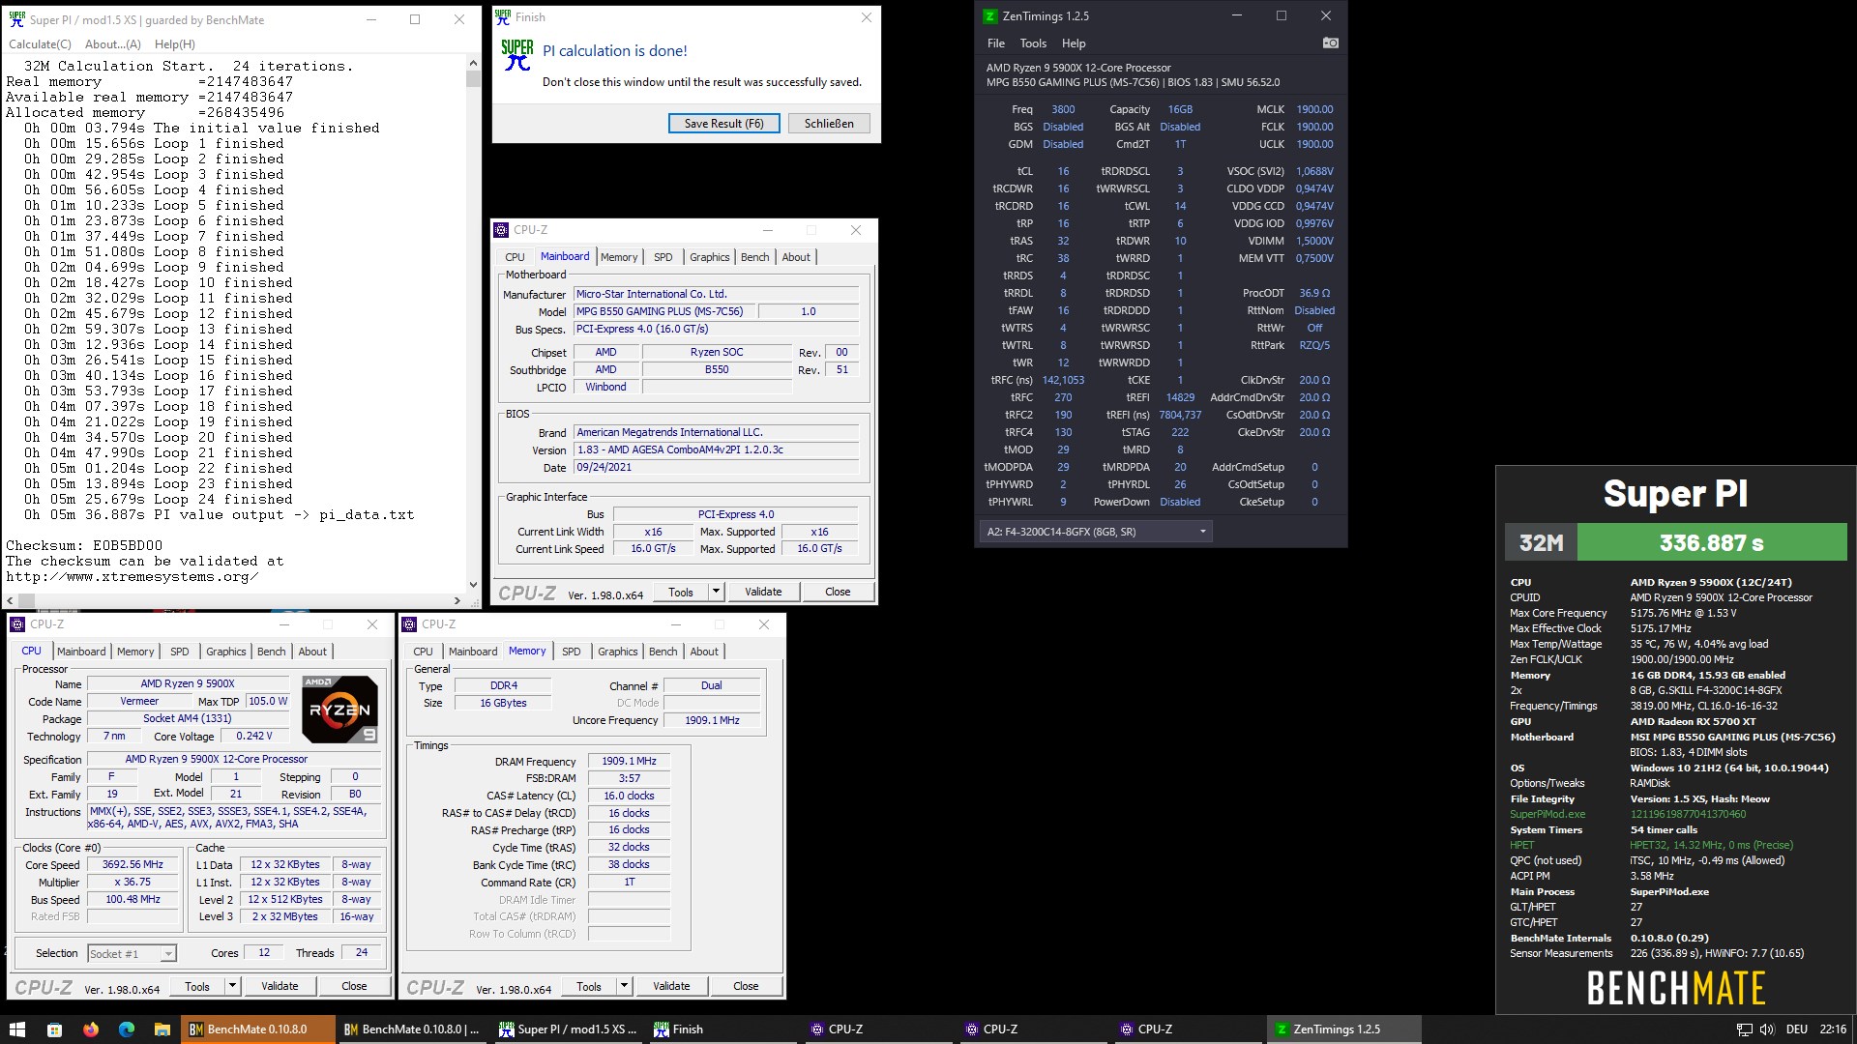Click the Schließen button
This screenshot has width=1857, height=1044.
tap(829, 124)
